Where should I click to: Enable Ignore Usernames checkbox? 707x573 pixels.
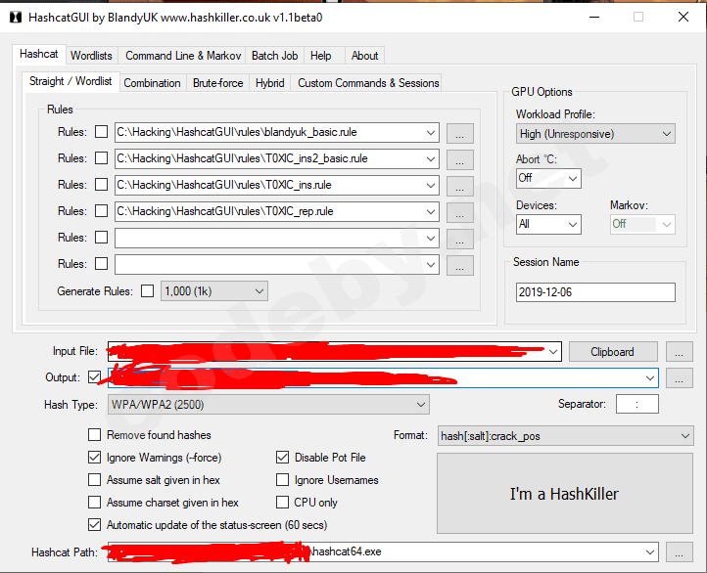click(282, 480)
